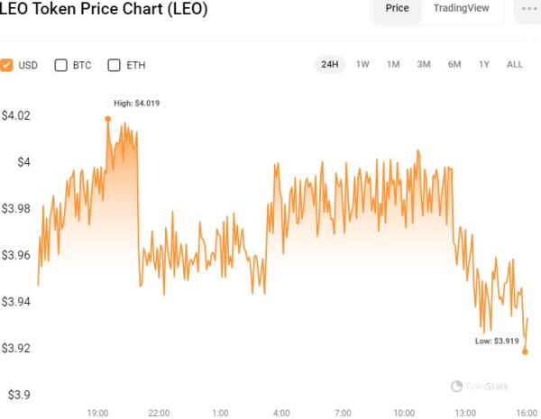
Task: Select the 3M time range
Action: pyautogui.click(x=424, y=64)
